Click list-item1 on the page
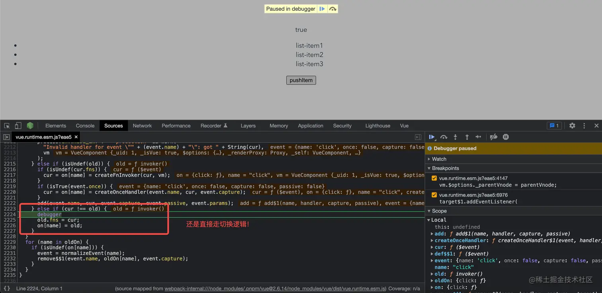Screen dimensions: 602x293 309,45
